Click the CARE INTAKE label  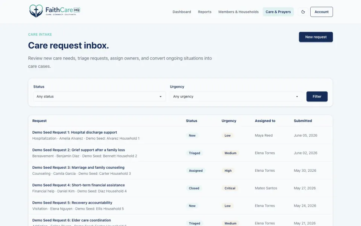(x=40, y=34)
